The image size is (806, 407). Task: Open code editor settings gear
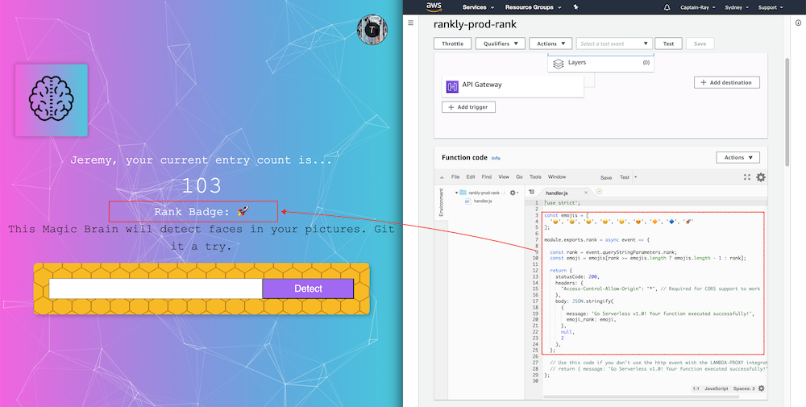[x=761, y=177]
